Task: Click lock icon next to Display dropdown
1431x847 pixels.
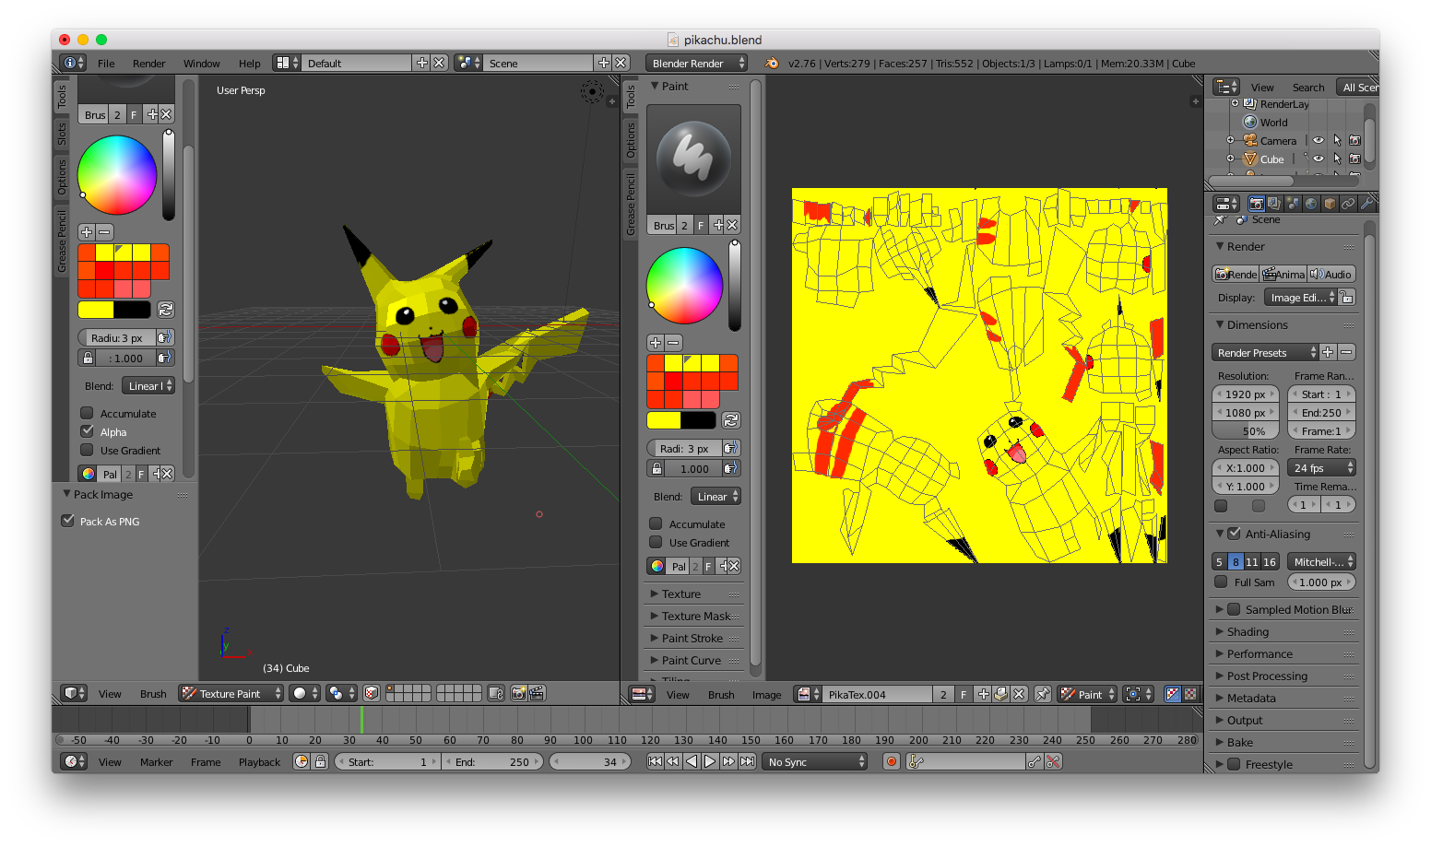Action: pos(1347,297)
